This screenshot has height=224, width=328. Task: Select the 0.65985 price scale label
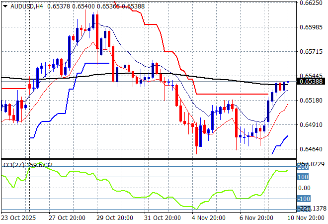point(311,27)
